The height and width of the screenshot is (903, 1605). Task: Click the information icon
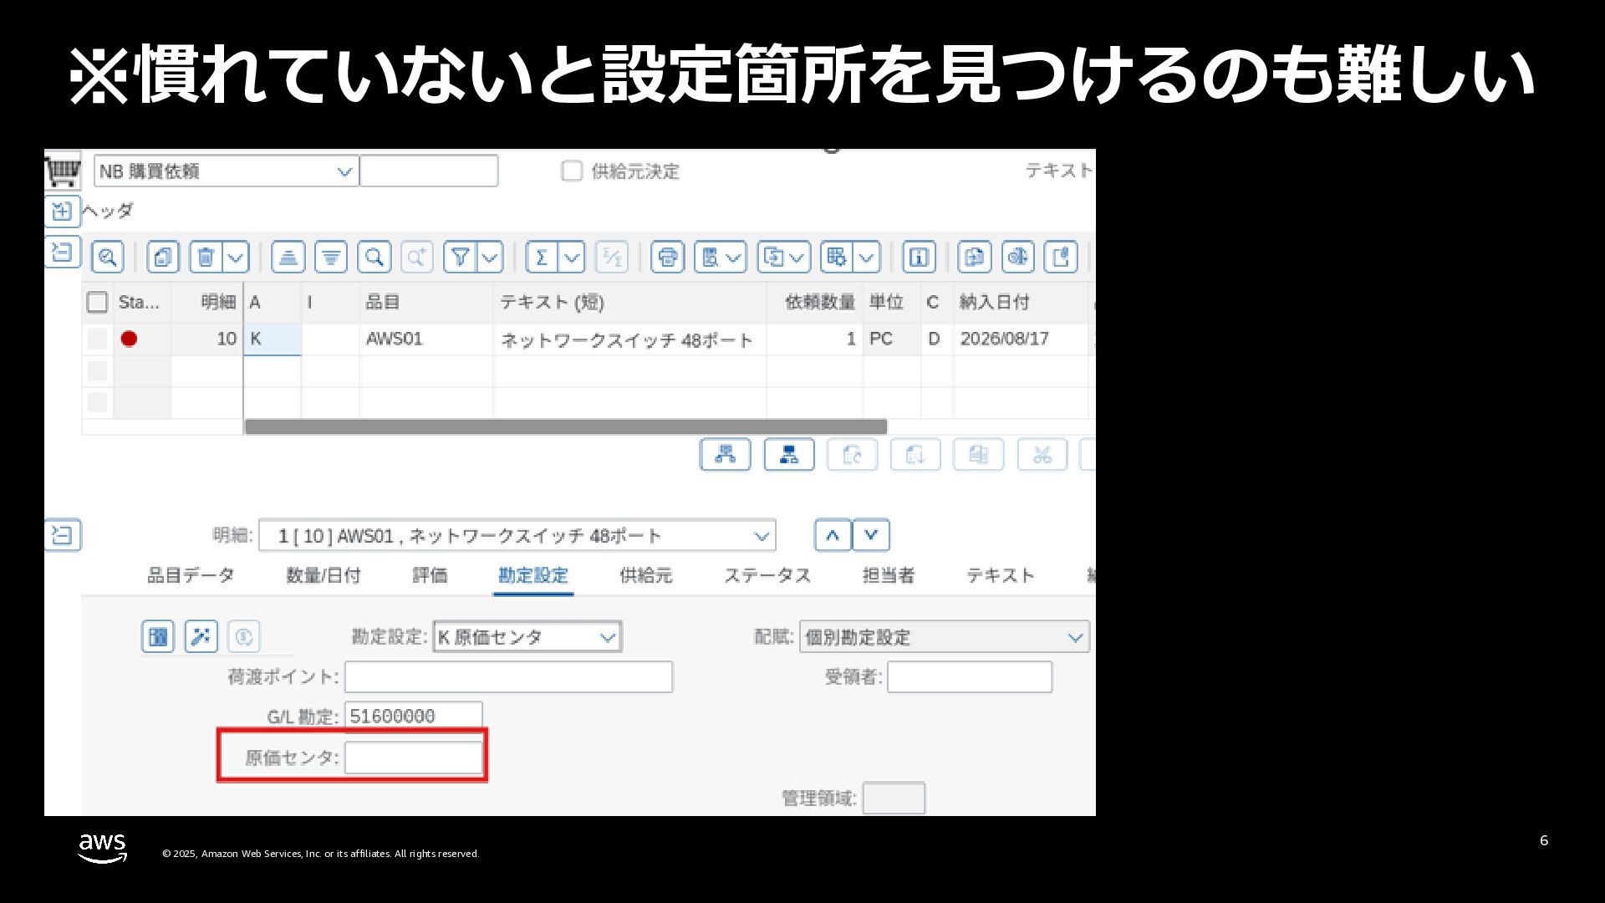(919, 257)
